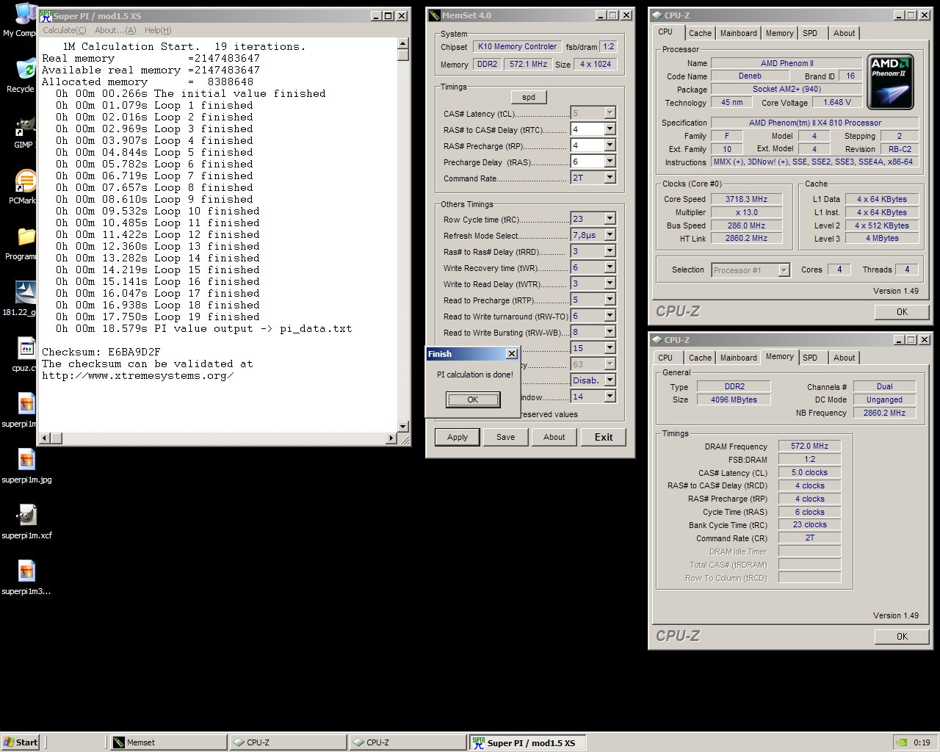This screenshot has height=752, width=940.
Task: Click OK in the Finish dialog
Action: (473, 399)
